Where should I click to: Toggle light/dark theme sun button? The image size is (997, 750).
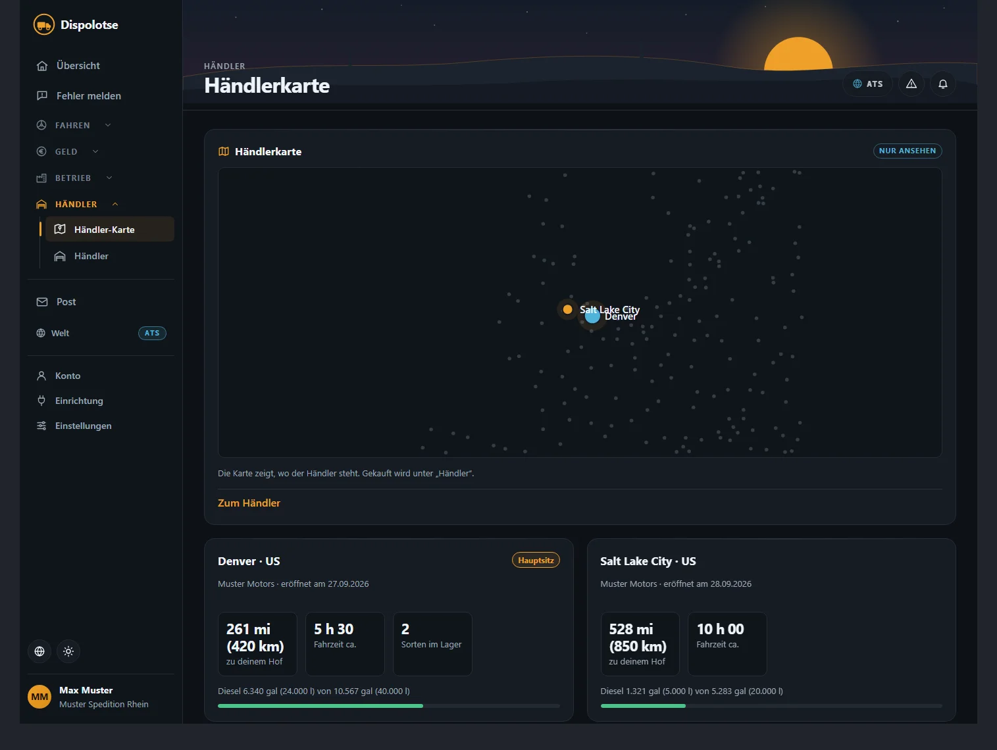(x=68, y=651)
